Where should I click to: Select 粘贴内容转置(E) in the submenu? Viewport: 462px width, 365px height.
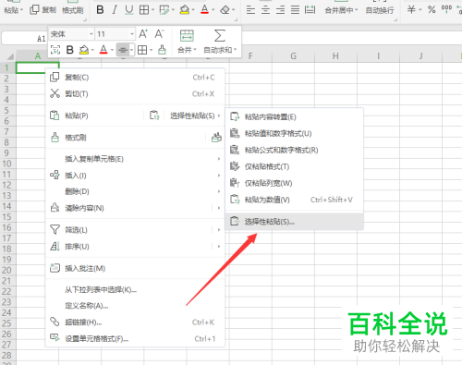[x=295, y=116]
